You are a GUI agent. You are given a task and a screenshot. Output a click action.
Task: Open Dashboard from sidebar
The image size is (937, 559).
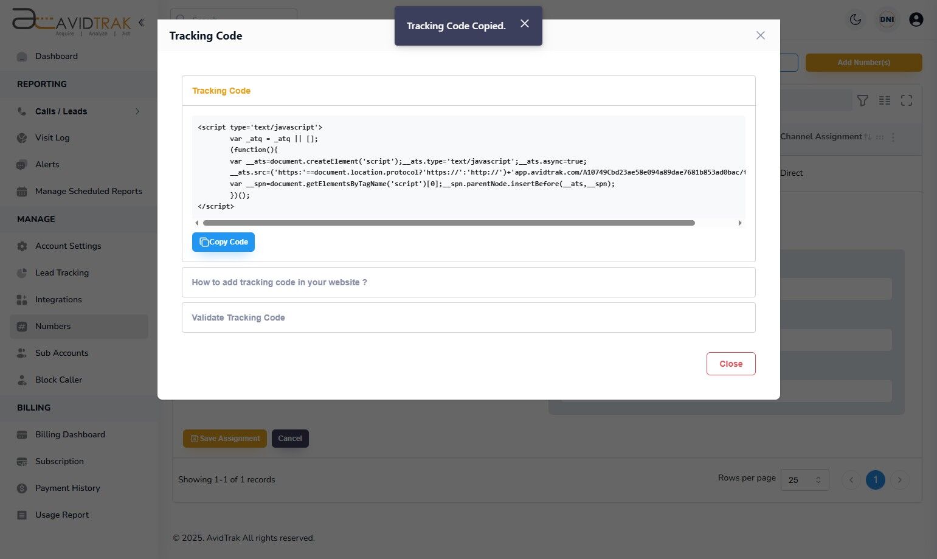tap(56, 57)
